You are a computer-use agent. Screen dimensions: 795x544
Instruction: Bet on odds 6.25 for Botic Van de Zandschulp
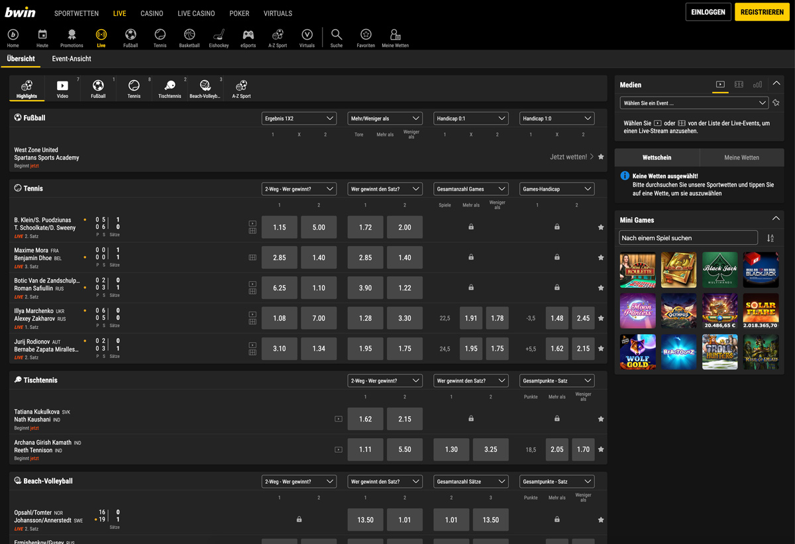tap(280, 288)
